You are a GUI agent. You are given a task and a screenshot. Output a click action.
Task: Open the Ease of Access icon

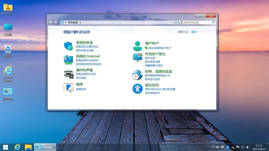pyautogui.click(x=137, y=89)
